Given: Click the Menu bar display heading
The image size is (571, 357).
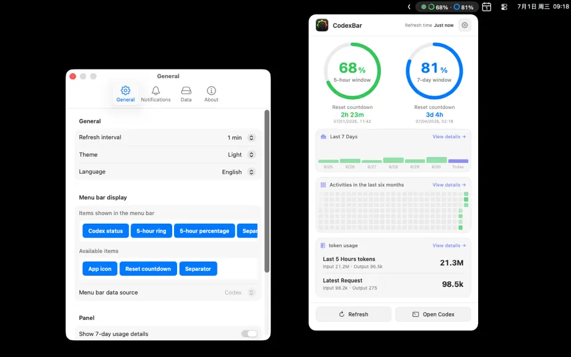Looking at the screenshot, I should click(x=103, y=198).
